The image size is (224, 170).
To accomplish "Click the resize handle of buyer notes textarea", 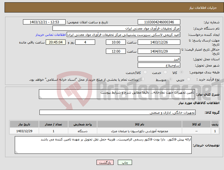I will (16, 152).
